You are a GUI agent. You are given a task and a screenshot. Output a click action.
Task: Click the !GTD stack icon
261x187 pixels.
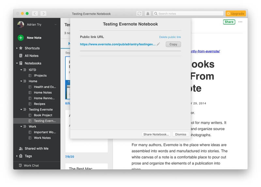[25, 70]
